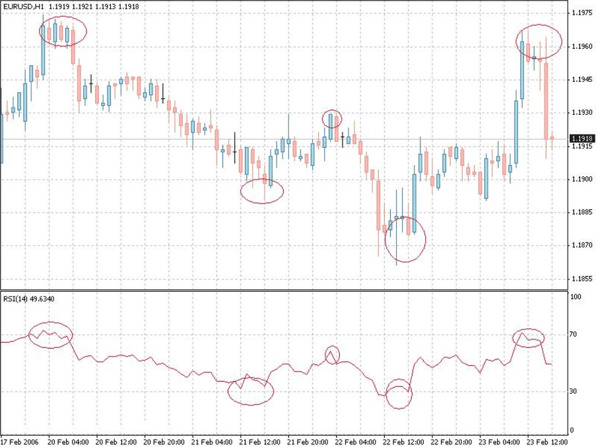Click the 1.1900 price axis label

[x=582, y=179]
